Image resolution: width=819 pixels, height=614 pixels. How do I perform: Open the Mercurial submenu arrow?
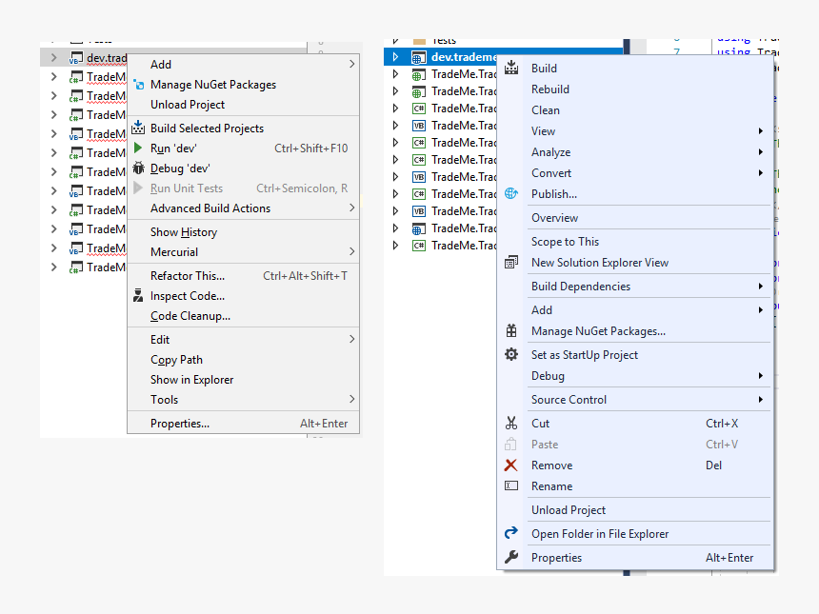[x=351, y=251]
